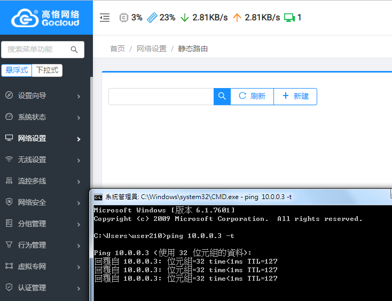
Task: Expand the 虚拟专网 chevron
Action: [x=79, y=267]
